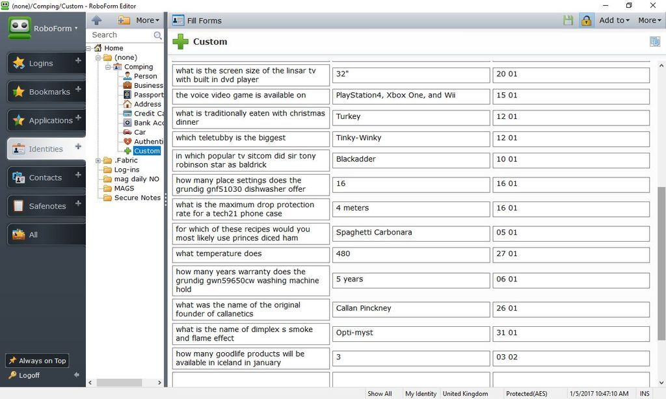Open the RoboForm robot logo menu
Screen dimensions: 666x399
(x=20, y=27)
